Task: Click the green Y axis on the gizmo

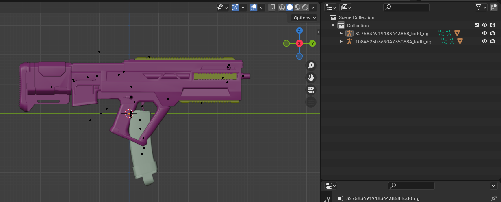Action: click(312, 43)
